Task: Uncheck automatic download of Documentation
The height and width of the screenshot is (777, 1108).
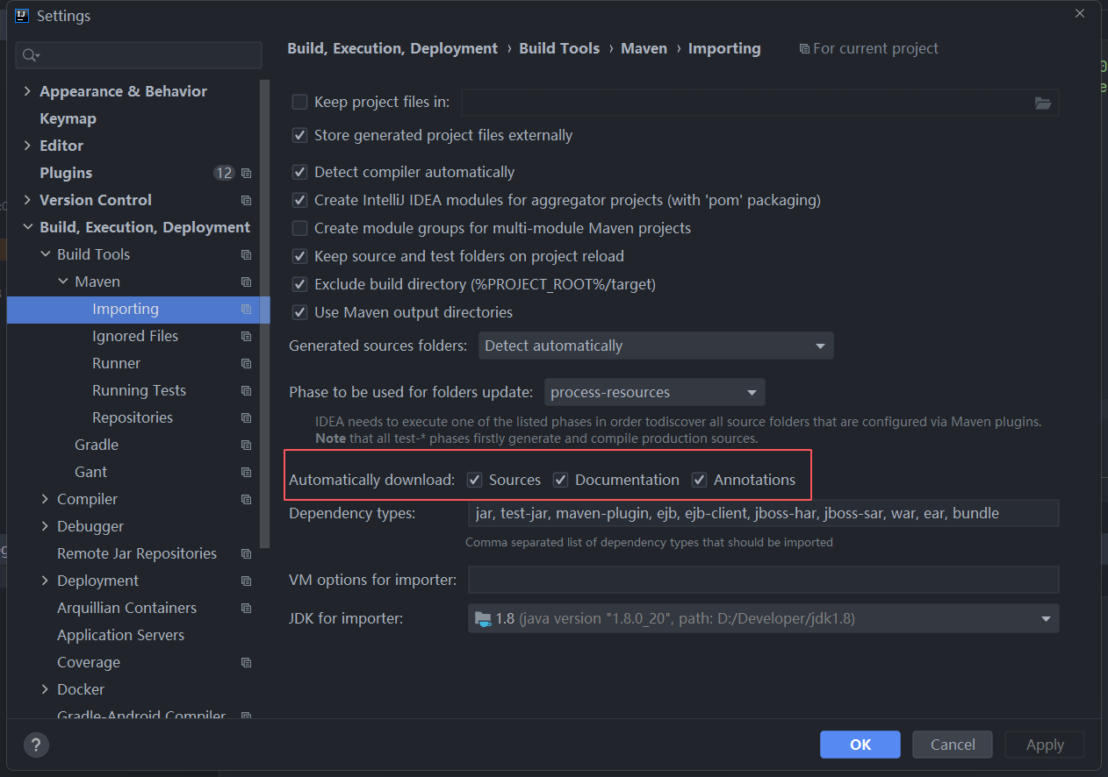Action: point(560,480)
